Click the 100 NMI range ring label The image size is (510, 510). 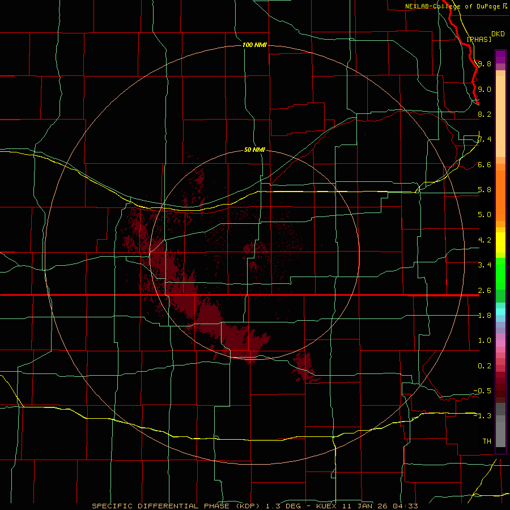tap(254, 45)
